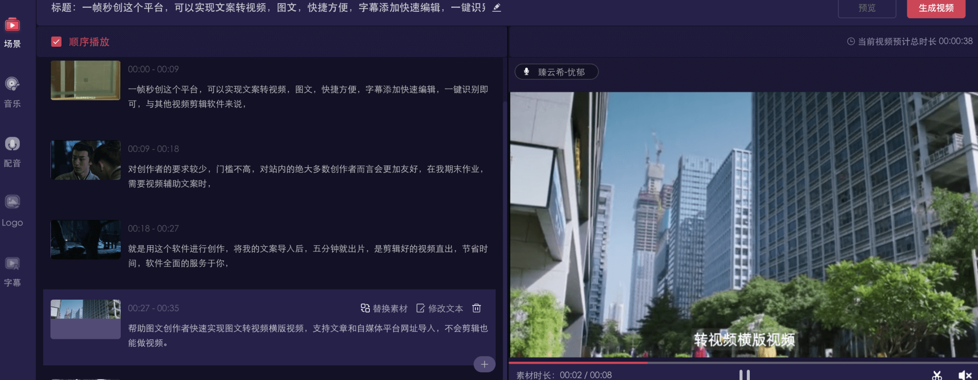Image resolution: width=978 pixels, height=380 pixels.
Task: Select the 00:00 - 00:09 scene thumbnail
Action: point(86,80)
